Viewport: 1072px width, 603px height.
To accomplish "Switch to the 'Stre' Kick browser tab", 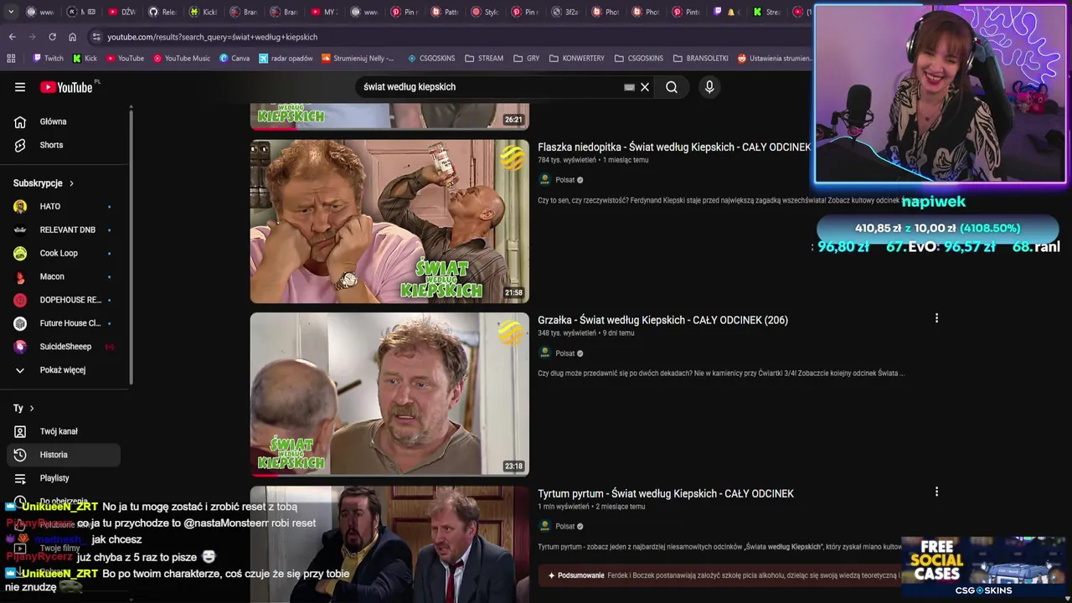I will (767, 12).
